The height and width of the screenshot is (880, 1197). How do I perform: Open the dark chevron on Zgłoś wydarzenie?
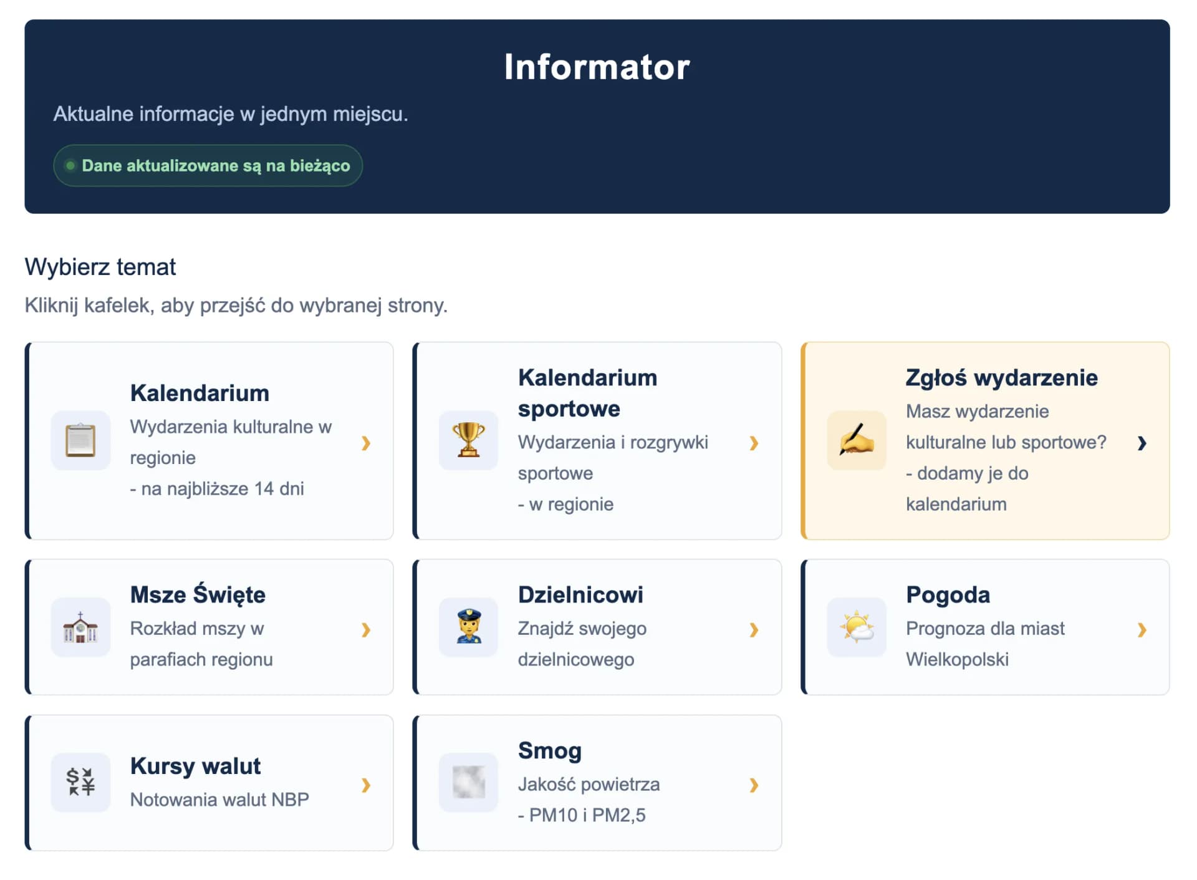[x=1142, y=443]
